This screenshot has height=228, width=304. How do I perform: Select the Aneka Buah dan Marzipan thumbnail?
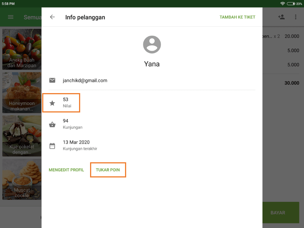22,49
